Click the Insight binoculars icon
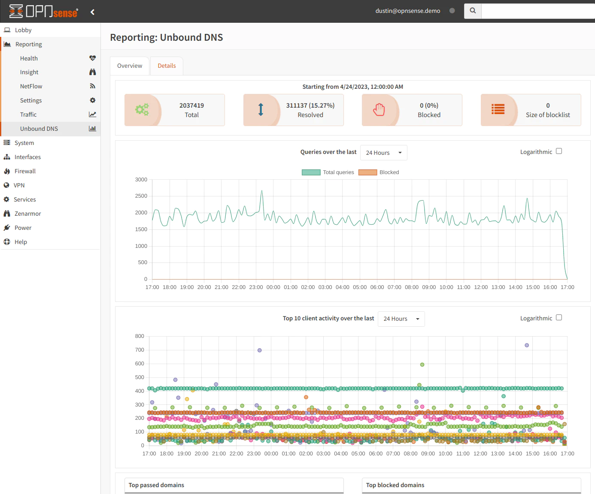 coord(92,72)
